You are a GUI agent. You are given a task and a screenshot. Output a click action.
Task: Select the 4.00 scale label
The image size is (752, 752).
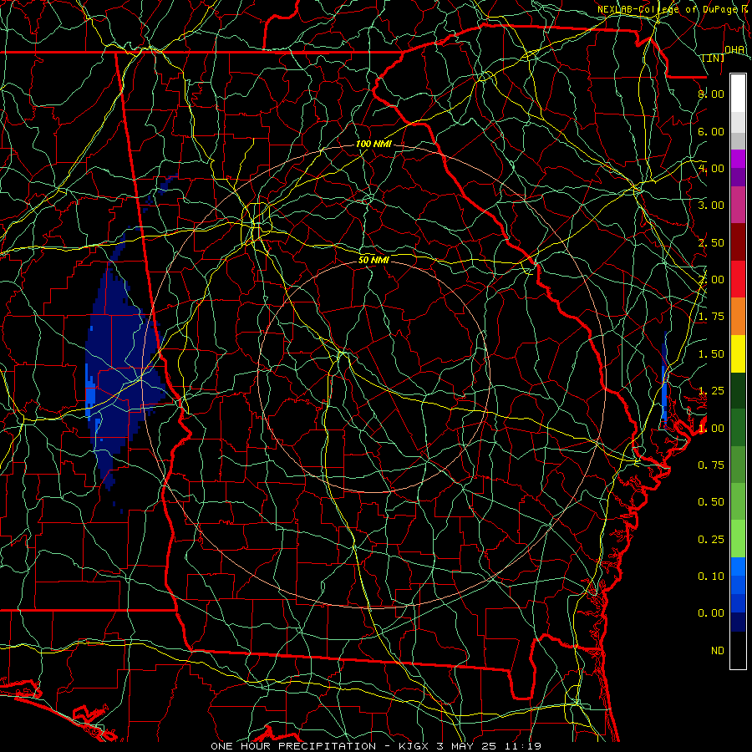click(711, 168)
